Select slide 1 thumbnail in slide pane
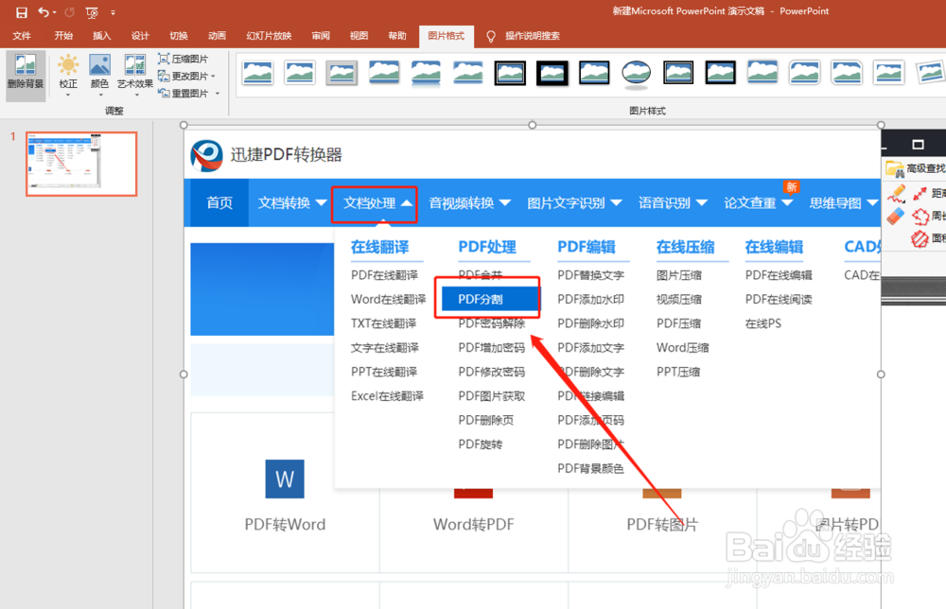This screenshot has height=609, width=946. (81, 164)
